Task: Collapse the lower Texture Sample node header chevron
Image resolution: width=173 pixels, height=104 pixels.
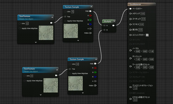Action: pyautogui.click(x=96, y=59)
